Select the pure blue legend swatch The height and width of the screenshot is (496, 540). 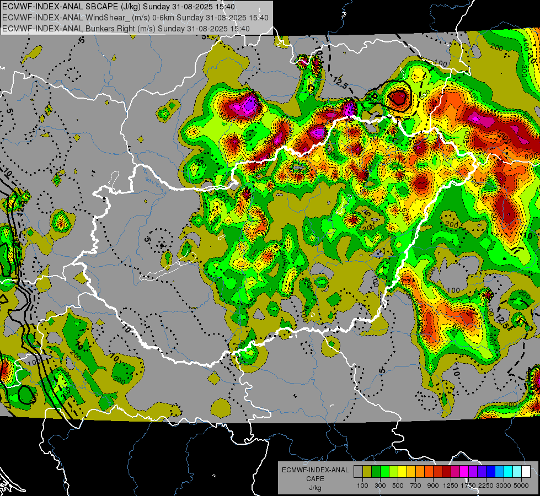491,472
